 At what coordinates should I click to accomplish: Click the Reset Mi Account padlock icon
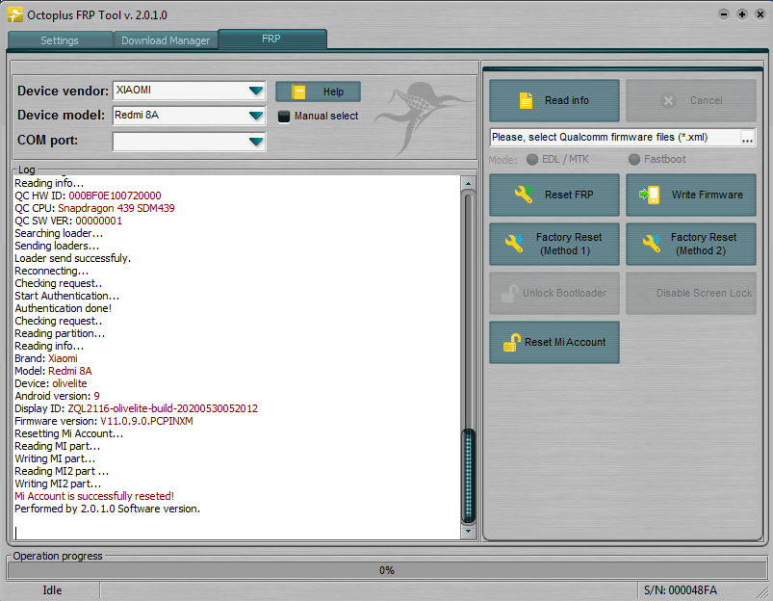tap(509, 342)
